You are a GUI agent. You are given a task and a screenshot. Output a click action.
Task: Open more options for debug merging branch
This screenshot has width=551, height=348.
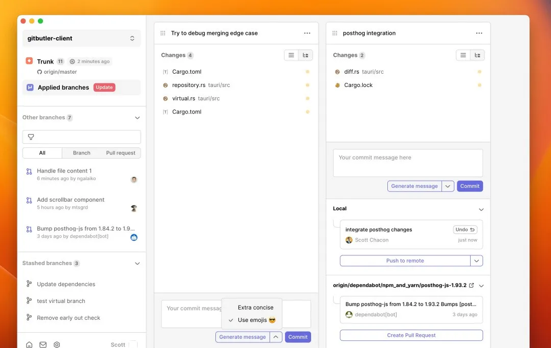coord(307,33)
